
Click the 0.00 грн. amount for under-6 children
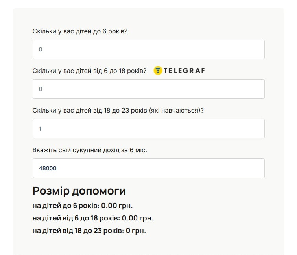coord(117,206)
